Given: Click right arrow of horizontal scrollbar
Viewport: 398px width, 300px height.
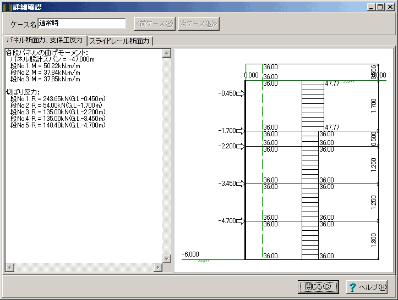Looking at the screenshot, I should [x=158, y=267].
